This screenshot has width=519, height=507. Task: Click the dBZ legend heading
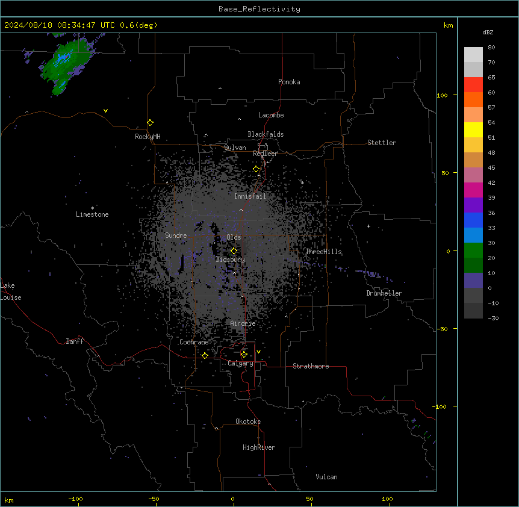[488, 32]
